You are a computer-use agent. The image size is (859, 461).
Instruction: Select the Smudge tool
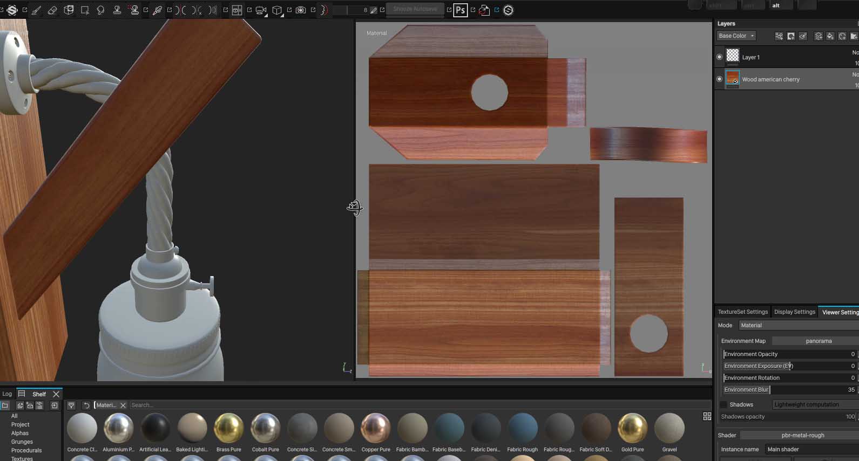pos(100,10)
